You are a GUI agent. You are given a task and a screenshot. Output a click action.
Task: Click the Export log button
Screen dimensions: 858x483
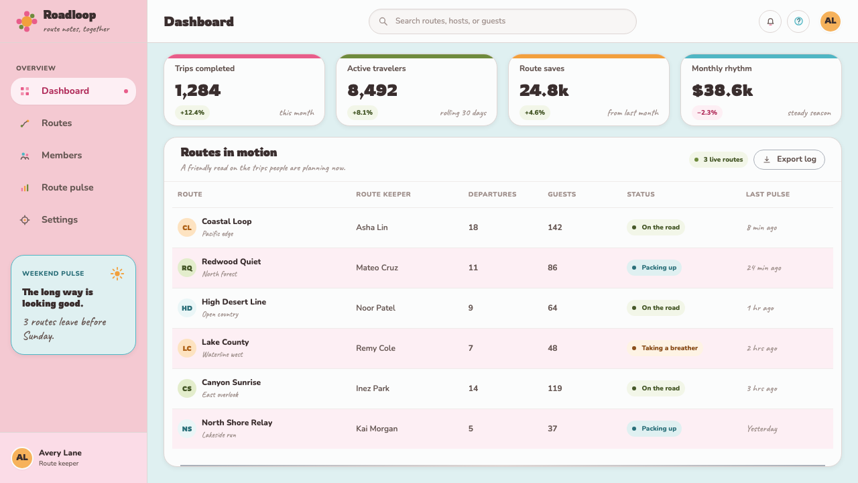coord(789,160)
